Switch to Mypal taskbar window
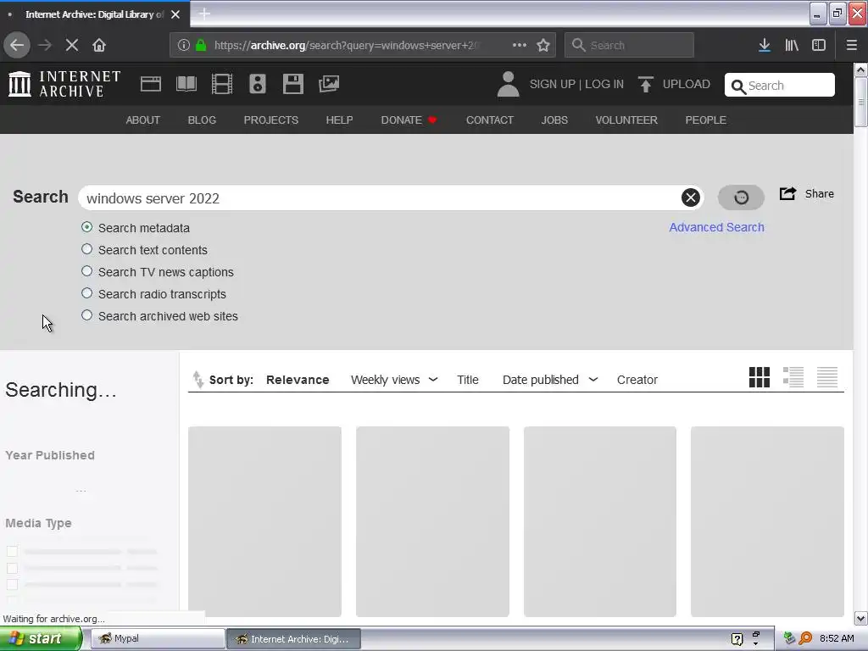Viewport: 868px width, 651px height. (x=157, y=638)
